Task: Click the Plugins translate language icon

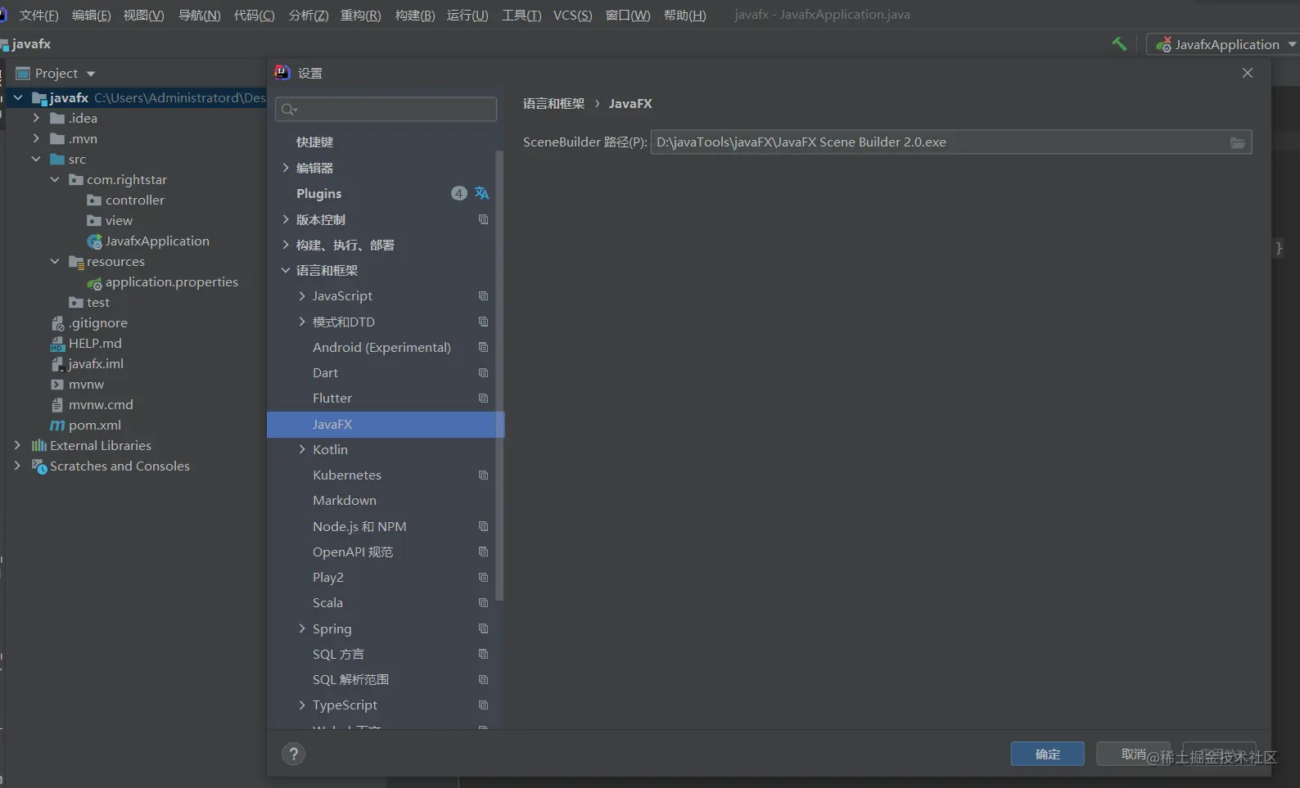Action: 481,193
